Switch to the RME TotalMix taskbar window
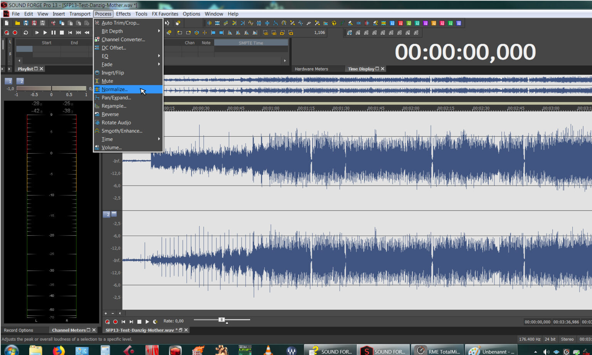Image resolution: width=592 pixels, height=355 pixels. pos(437,351)
